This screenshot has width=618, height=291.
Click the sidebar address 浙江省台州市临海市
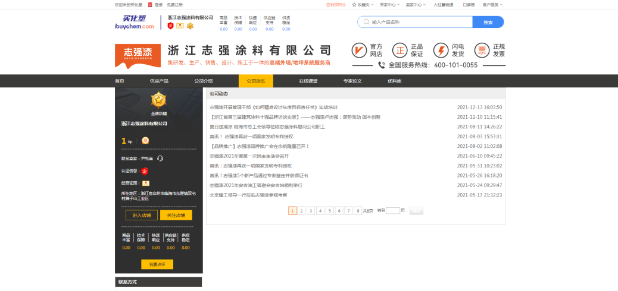tap(158, 196)
